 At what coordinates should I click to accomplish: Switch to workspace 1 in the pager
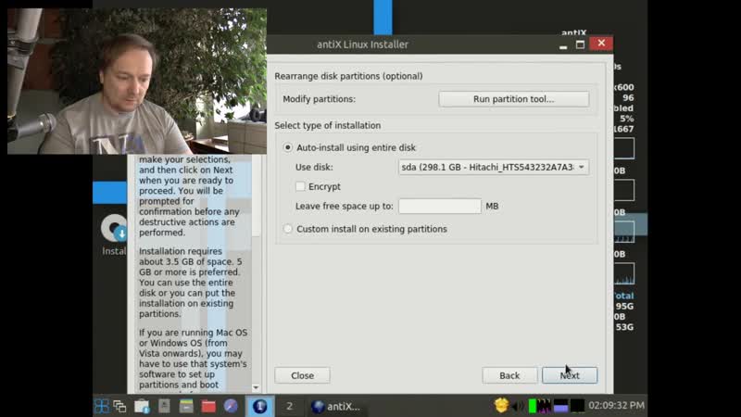(x=259, y=406)
